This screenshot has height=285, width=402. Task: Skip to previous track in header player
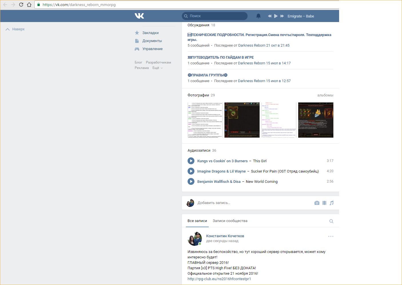tap(269, 16)
